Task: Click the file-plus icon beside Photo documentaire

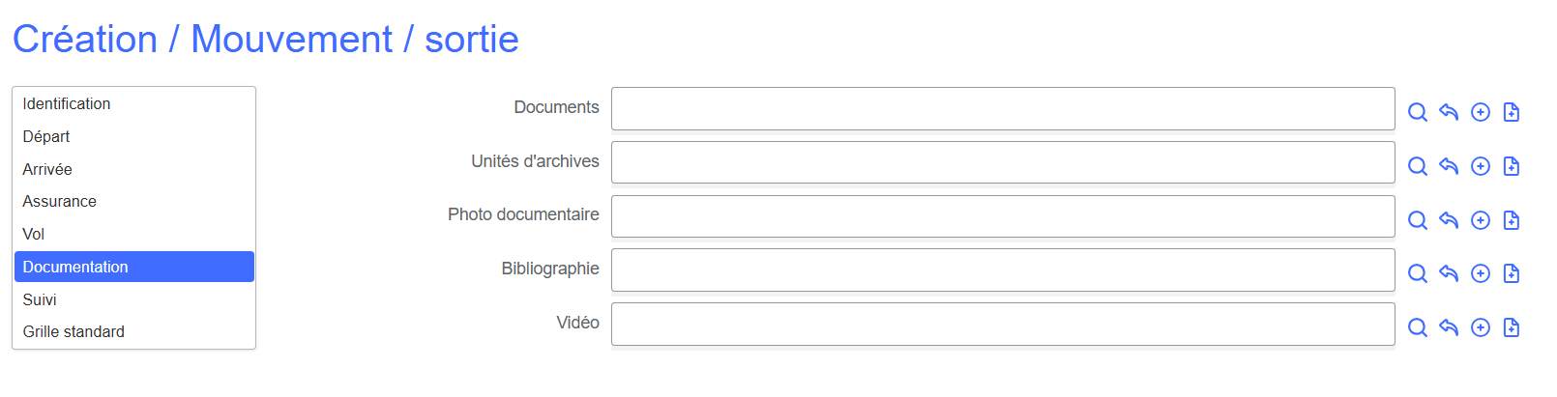Action: tap(1512, 220)
